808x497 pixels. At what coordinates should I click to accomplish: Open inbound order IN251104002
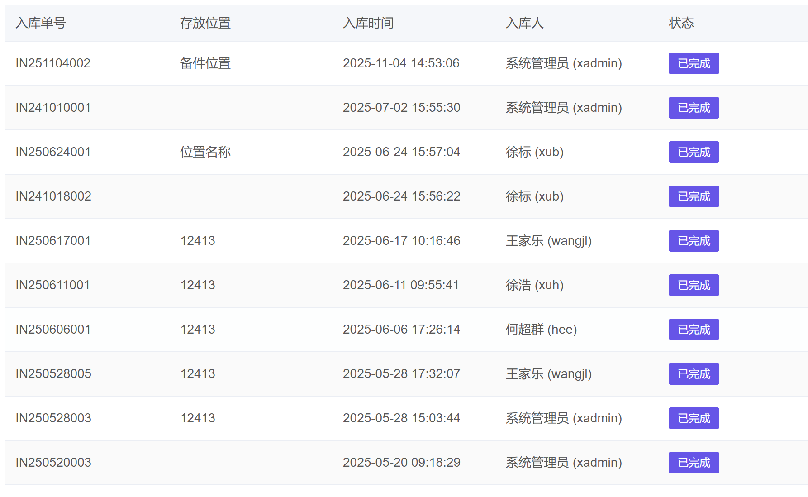pyautogui.click(x=53, y=63)
